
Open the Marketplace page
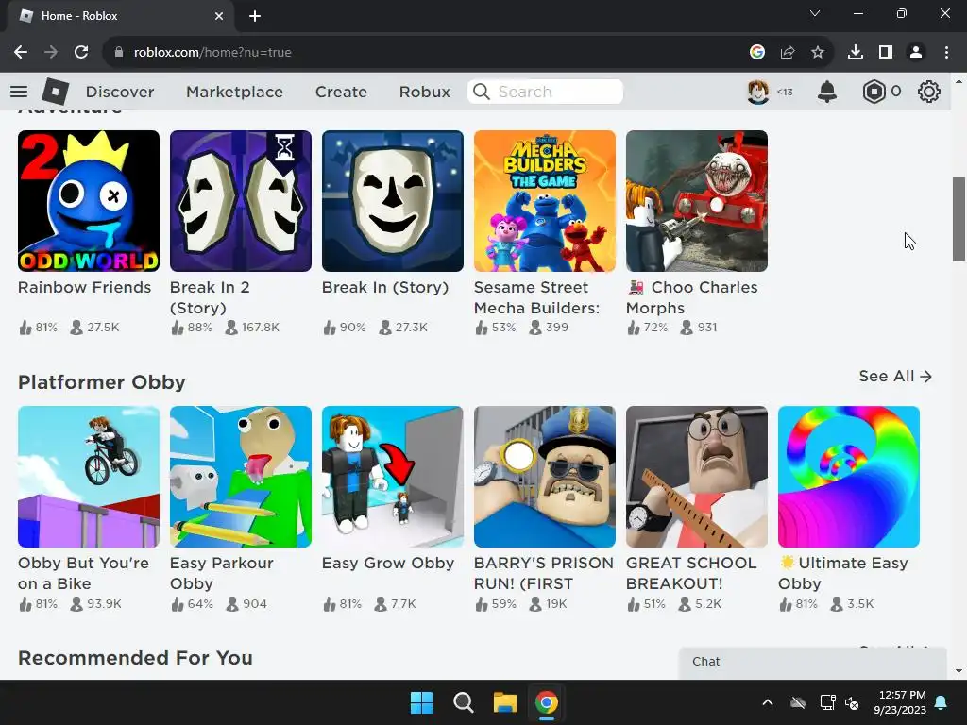point(234,92)
